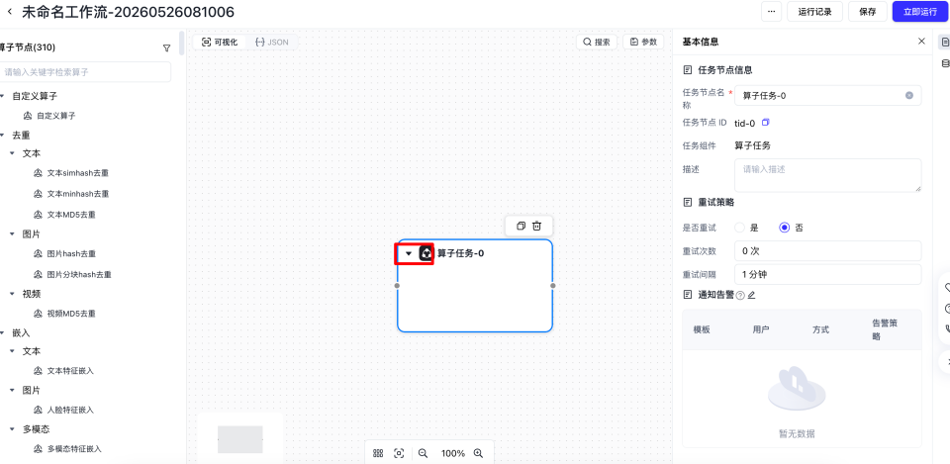Click the operator icon on node 算子任务-0
This screenshot has height=464, width=950.
click(426, 253)
